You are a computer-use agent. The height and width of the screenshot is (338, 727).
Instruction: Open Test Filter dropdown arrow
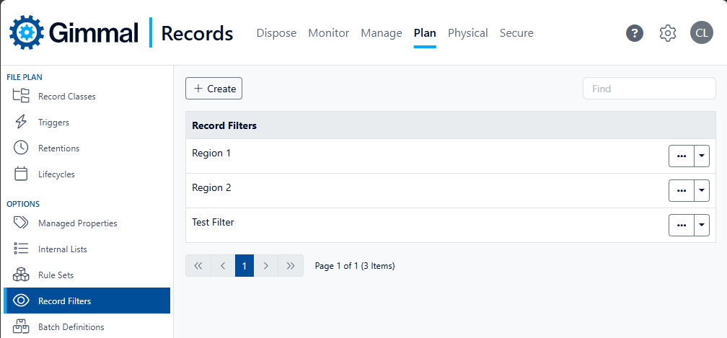point(702,226)
